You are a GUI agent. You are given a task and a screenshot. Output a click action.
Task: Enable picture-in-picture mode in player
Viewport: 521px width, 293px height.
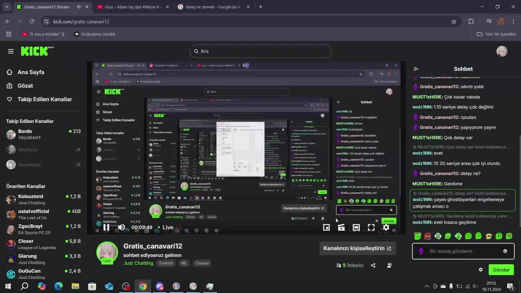(326, 227)
